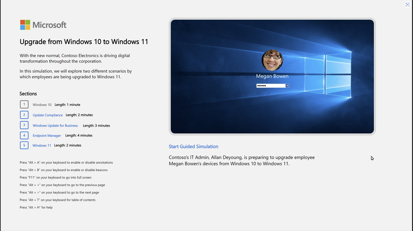Select section number 4 box
The height and width of the screenshot is (231, 413).
(24, 135)
